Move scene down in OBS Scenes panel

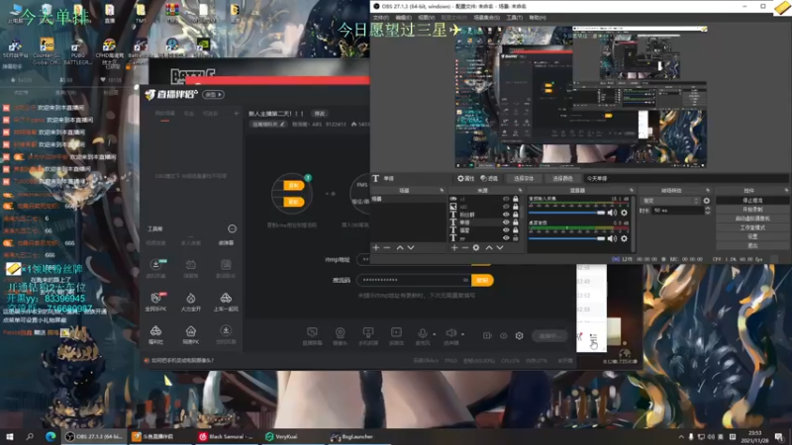[411, 248]
